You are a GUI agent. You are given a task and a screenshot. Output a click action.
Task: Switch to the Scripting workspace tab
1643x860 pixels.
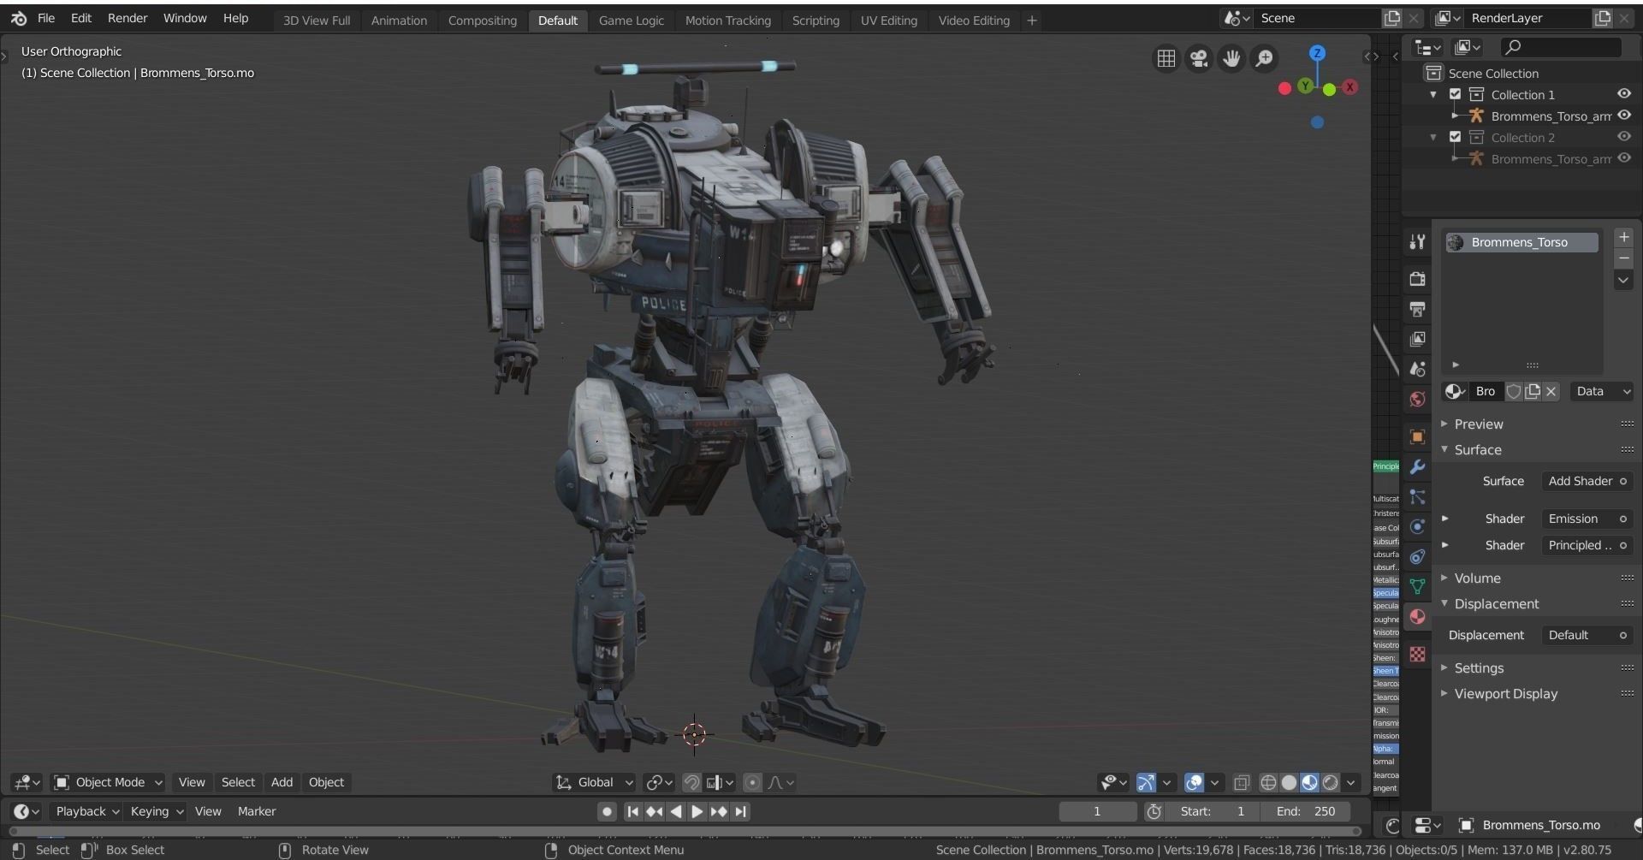[x=815, y=20]
